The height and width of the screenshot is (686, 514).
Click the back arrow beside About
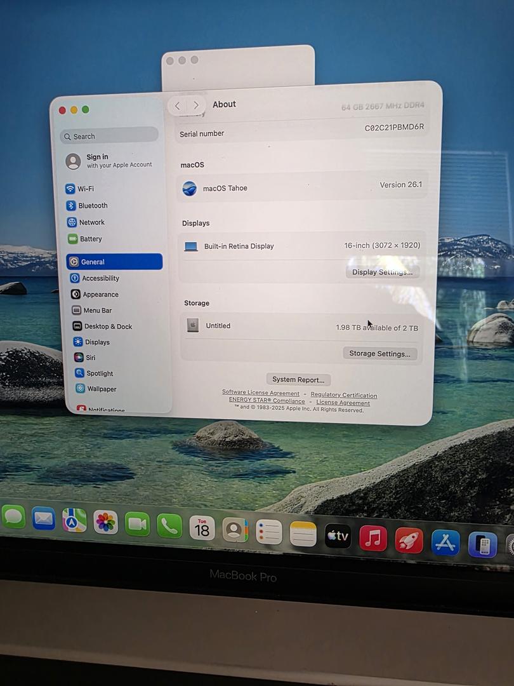coord(178,105)
